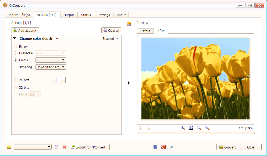This screenshot has width=267, height=156.
Task: Switch to the Actions [1/1] tab
Action: [x=47, y=15]
